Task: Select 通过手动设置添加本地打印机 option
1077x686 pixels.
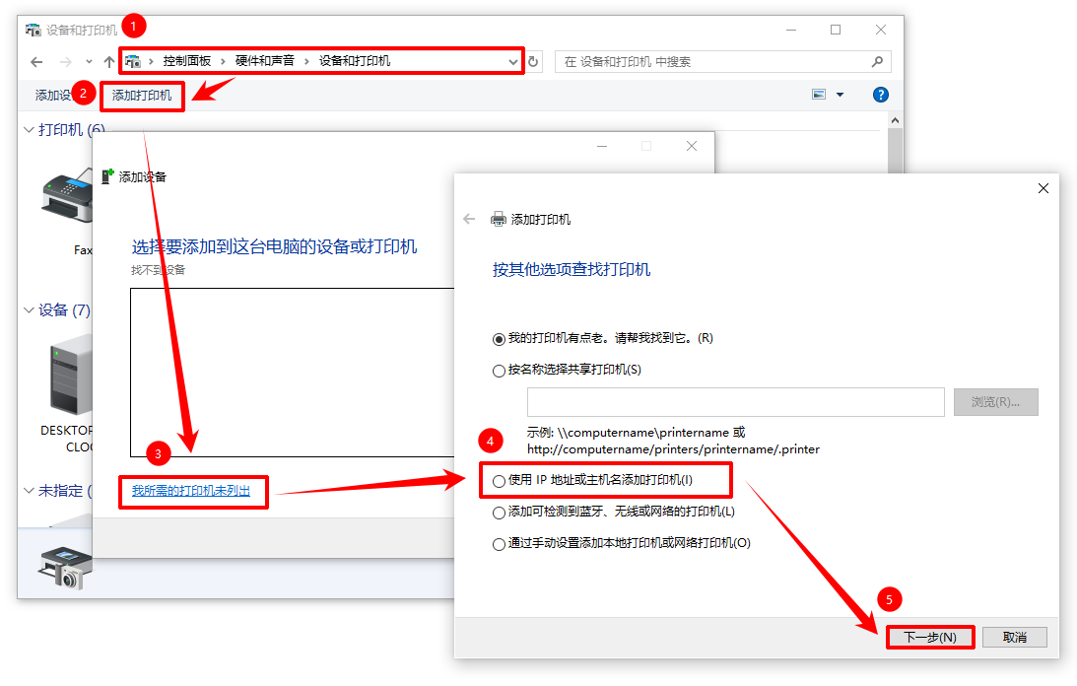Action: point(500,544)
